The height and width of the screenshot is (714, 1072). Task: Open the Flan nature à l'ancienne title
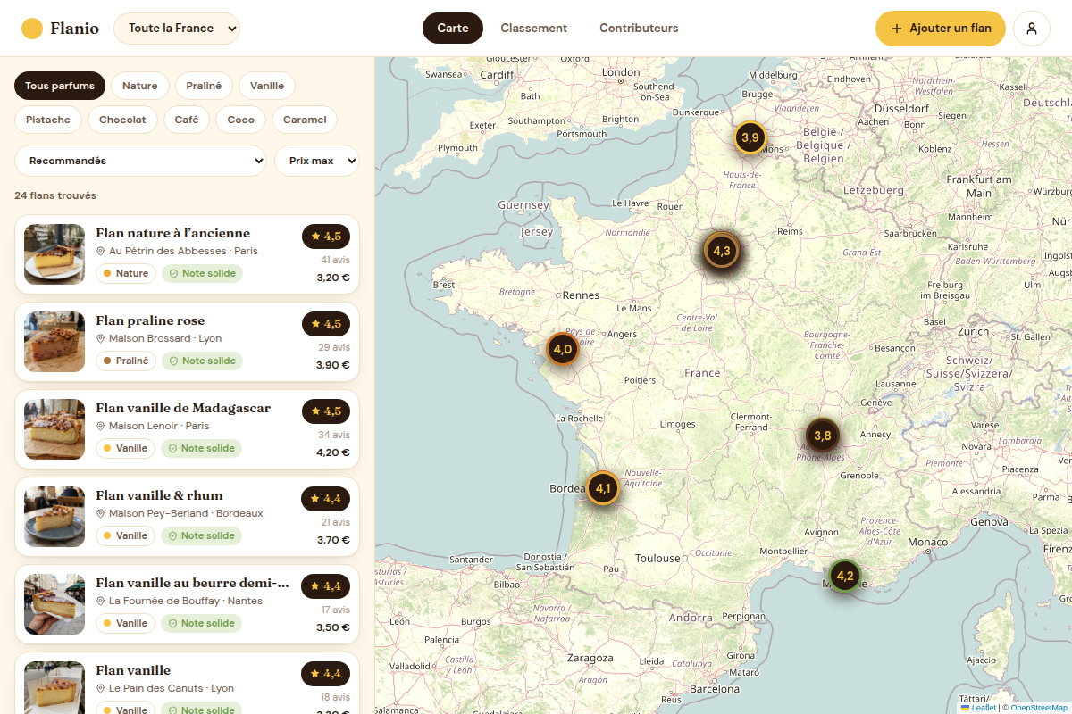[173, 233]
